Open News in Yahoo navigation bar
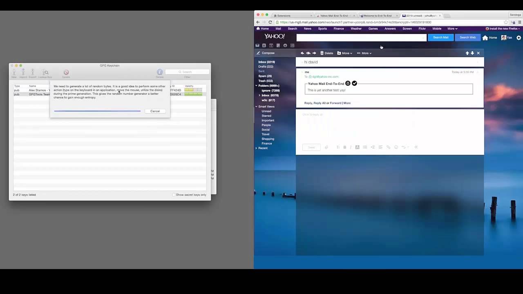Screen dimensions: 523x294 [307, 29]
